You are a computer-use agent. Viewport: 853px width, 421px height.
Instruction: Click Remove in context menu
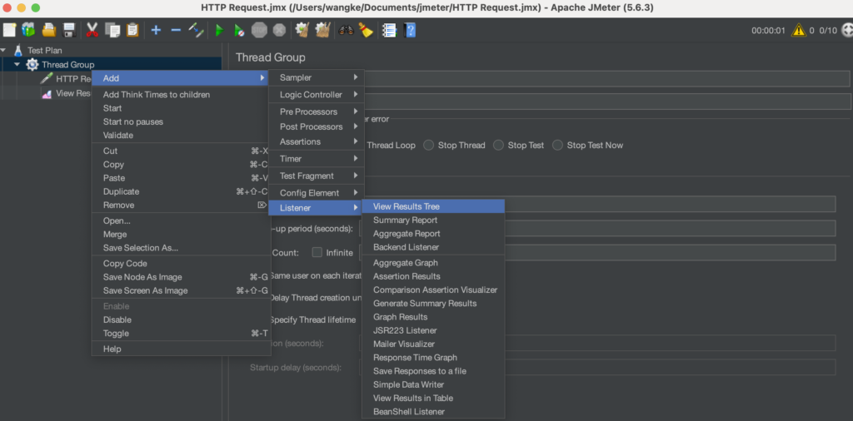[181, 206]
